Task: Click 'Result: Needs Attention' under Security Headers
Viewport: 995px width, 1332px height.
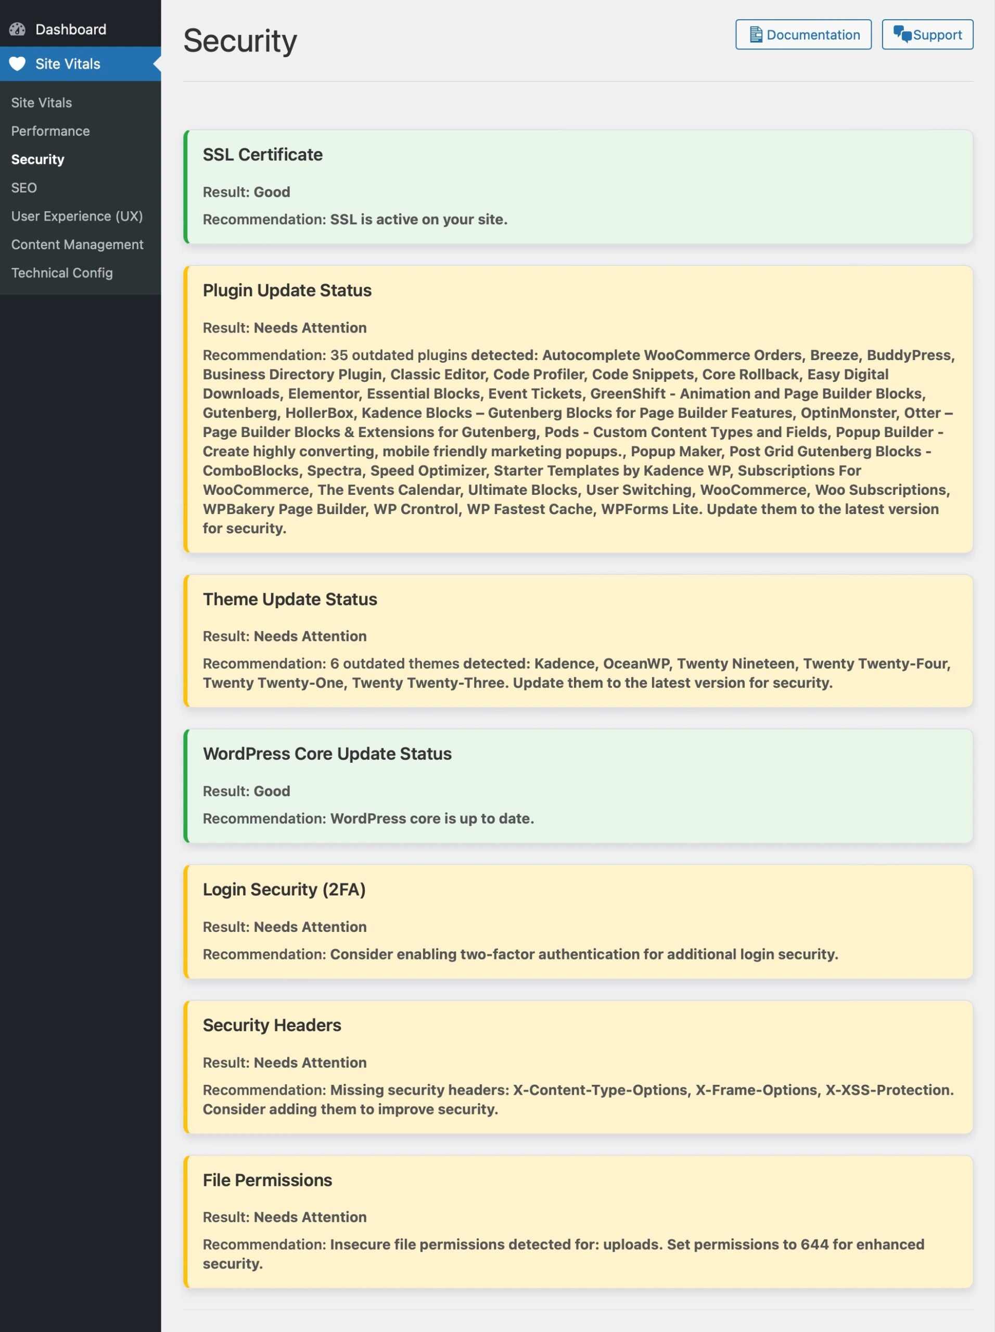Action: click(285, 1063)
